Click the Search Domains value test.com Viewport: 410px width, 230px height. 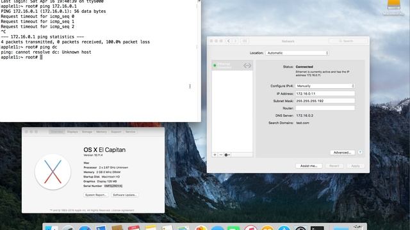(302, 123)
